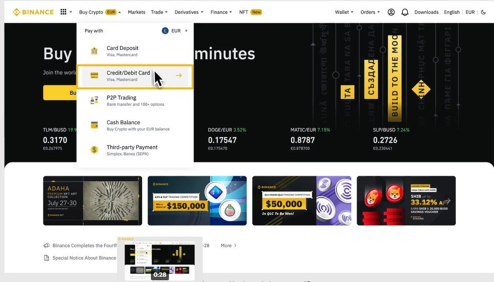Click More announcements link
Screen dimensions: 494x282
229,246
